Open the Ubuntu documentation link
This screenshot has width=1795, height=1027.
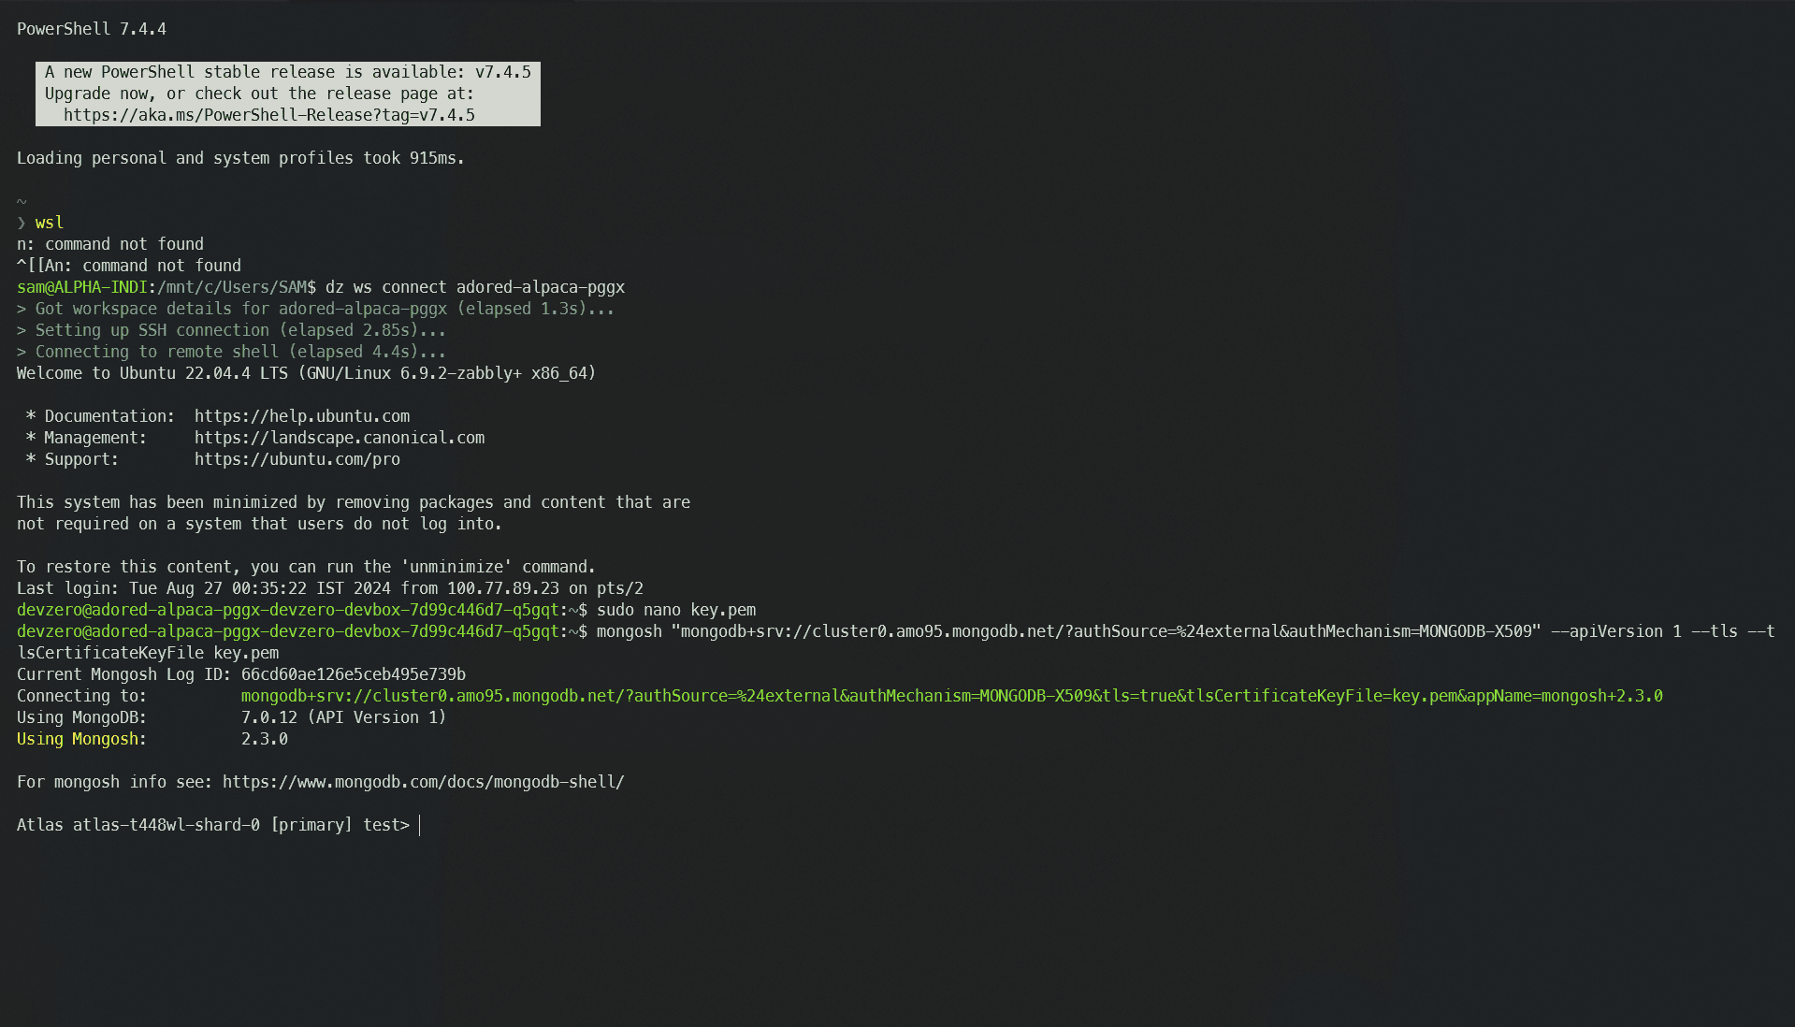coord(301,415)
